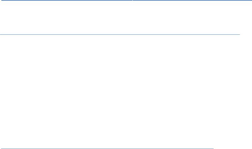Select the bottom horizontal blue line
The width and height of the screenshot is (252, 149).
107,149
